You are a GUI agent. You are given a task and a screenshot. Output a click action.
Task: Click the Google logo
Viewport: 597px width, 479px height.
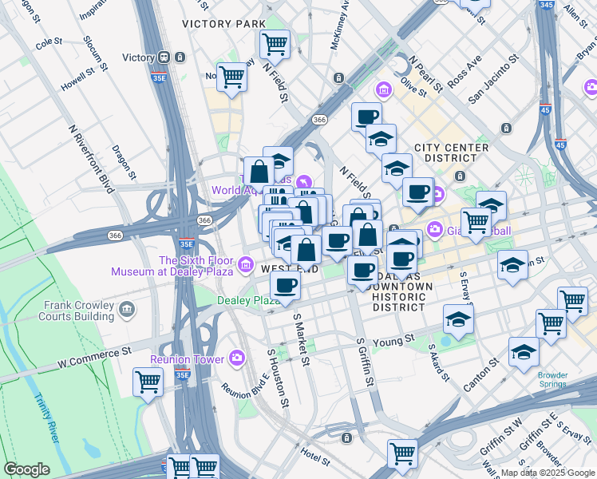tap(27, 469)
